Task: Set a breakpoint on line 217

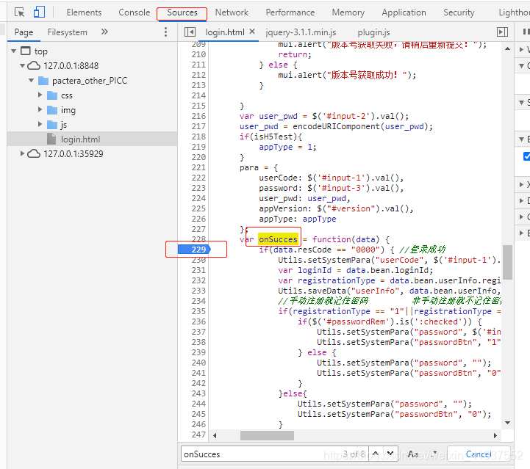Action: tap(198, 126)
